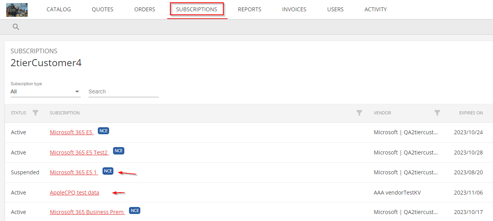Open Microsoft 365 Business Prem link
Screen dimensions: 493x221
[87, 212]
